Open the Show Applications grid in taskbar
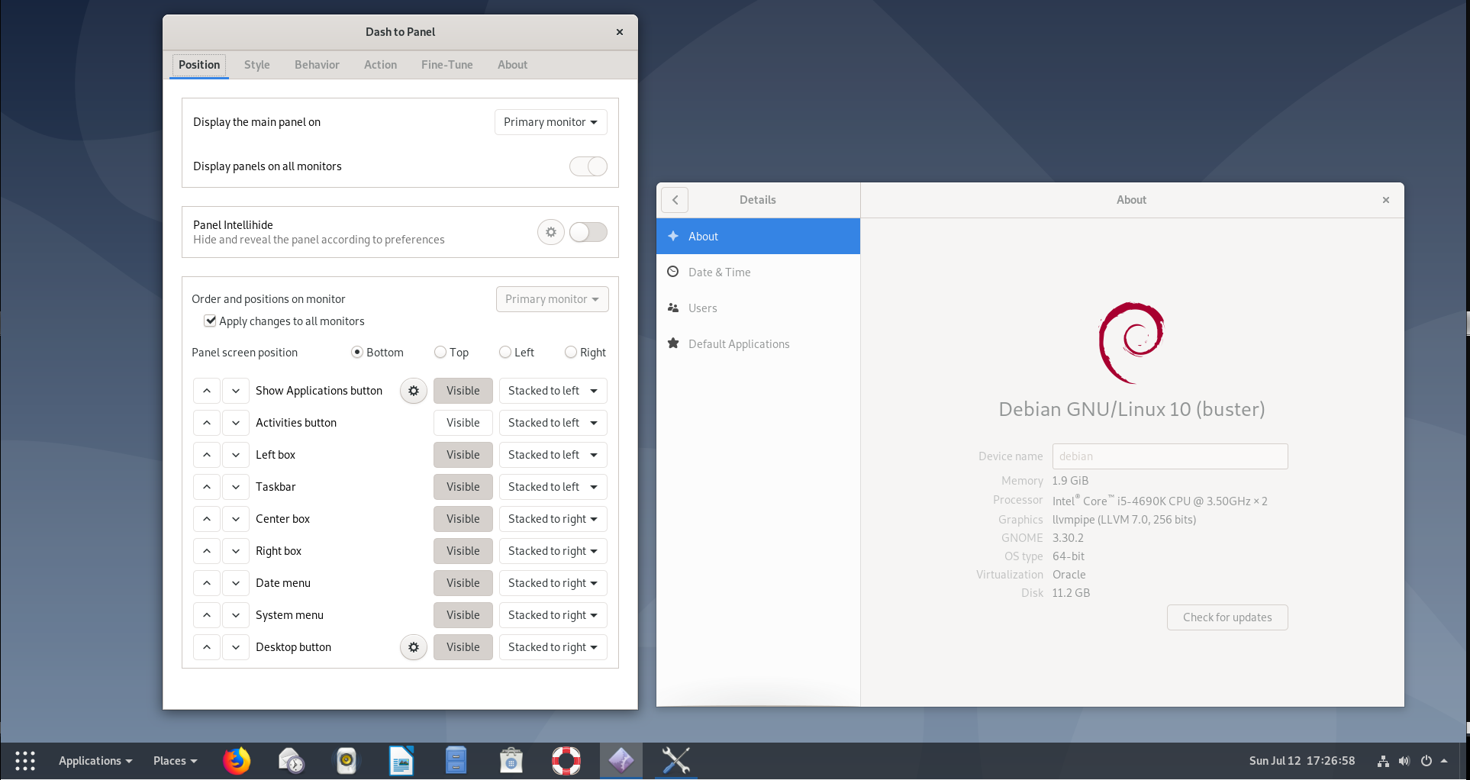 click(x=25, y=761)
